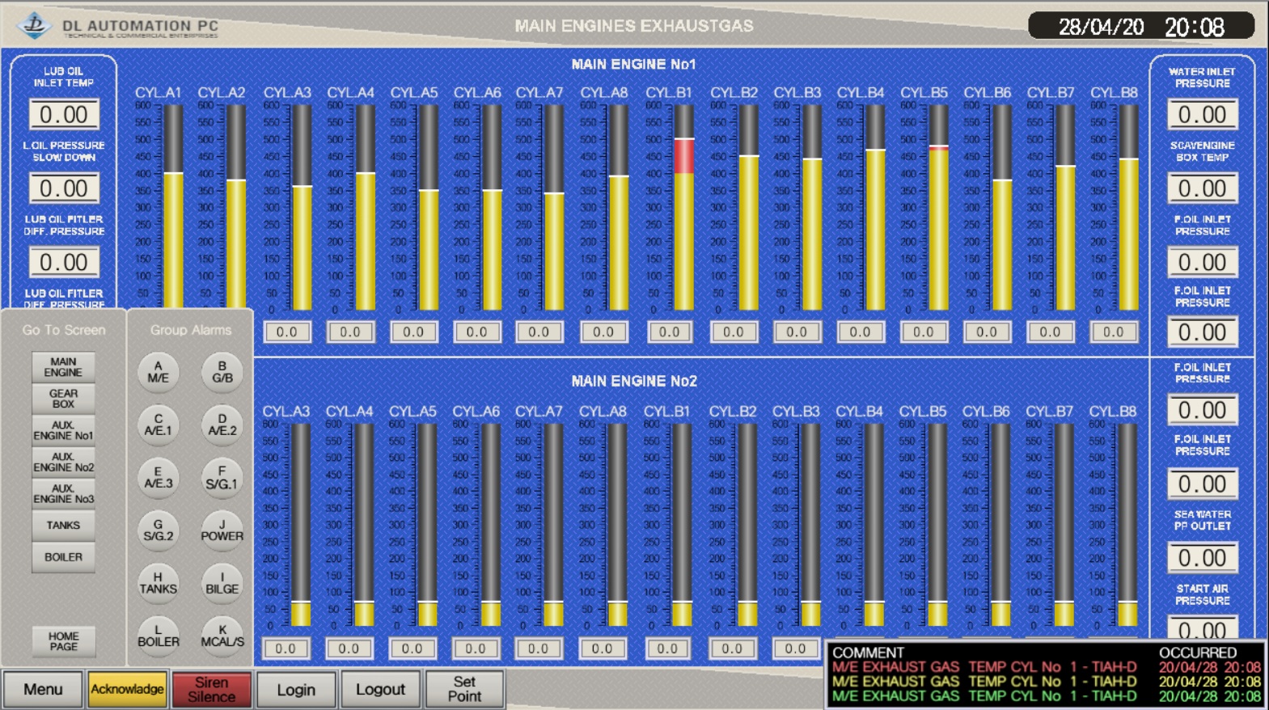
Task: Click the CYL.B1 exhaust temperature bar of Main Engine No1
Action: coord(683,208)
